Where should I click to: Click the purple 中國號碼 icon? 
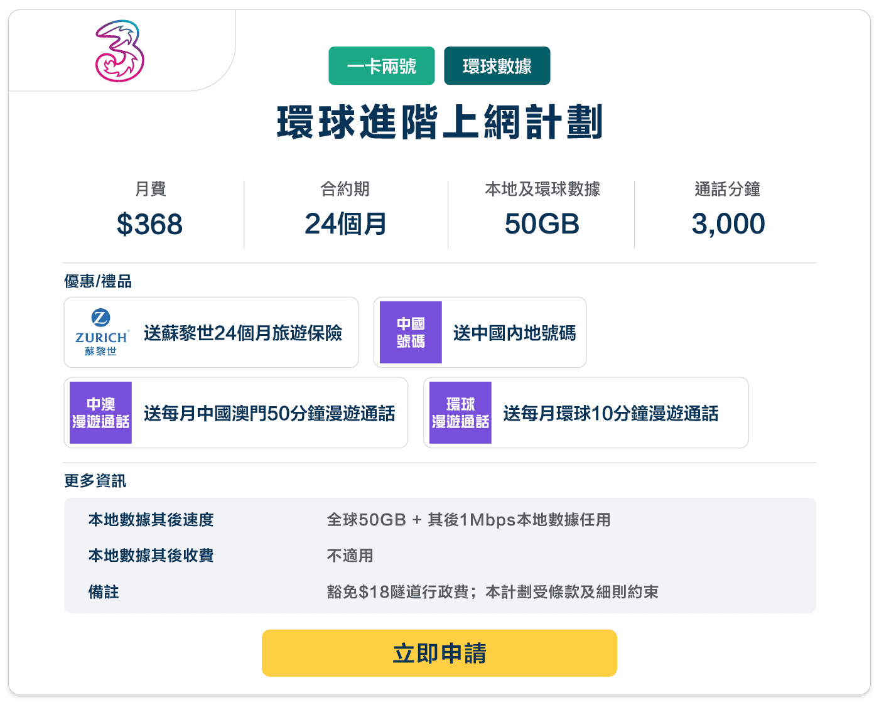411,332
